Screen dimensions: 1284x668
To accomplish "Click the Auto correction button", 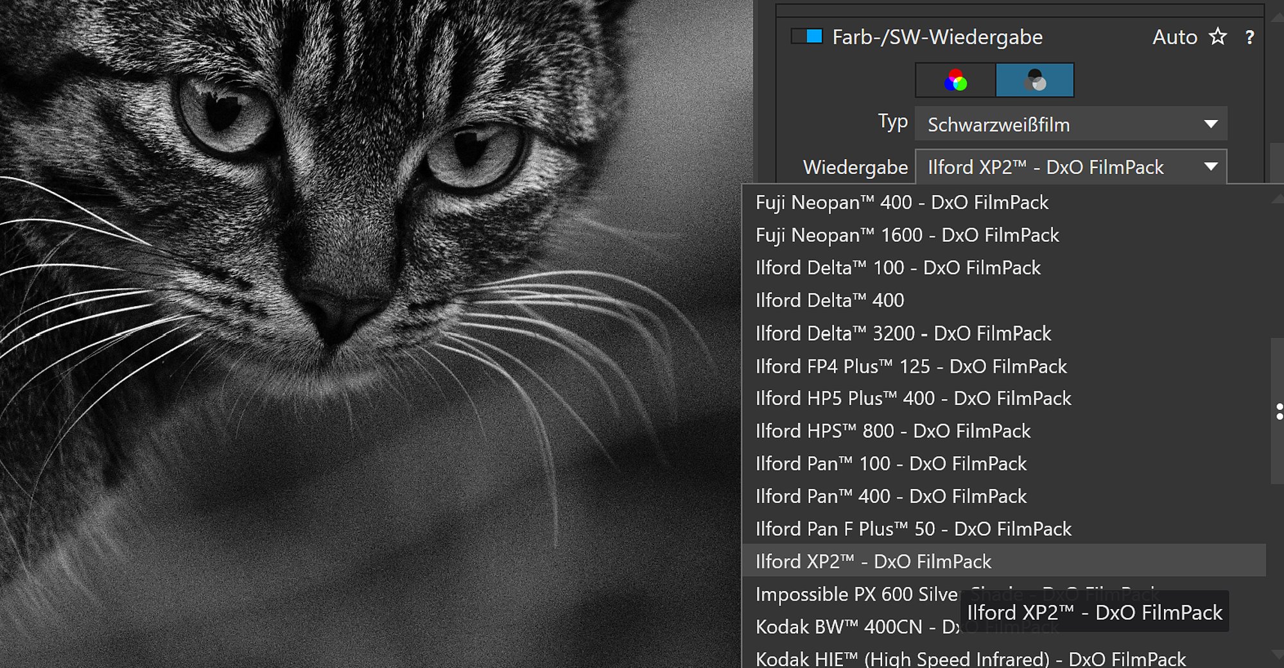I will coord(1175,37).
